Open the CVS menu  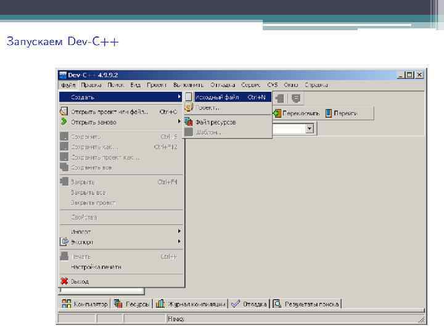tap(273, 85)
